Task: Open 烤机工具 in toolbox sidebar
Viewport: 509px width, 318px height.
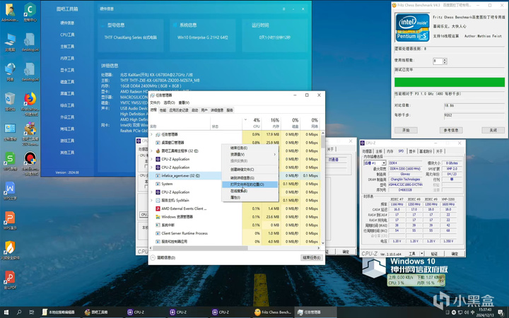Action: (67, 129)
